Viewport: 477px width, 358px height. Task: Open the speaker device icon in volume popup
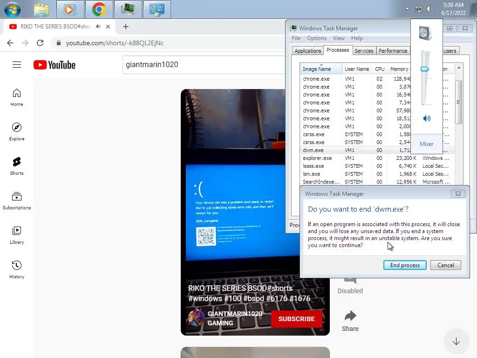(x=425, y=33)
